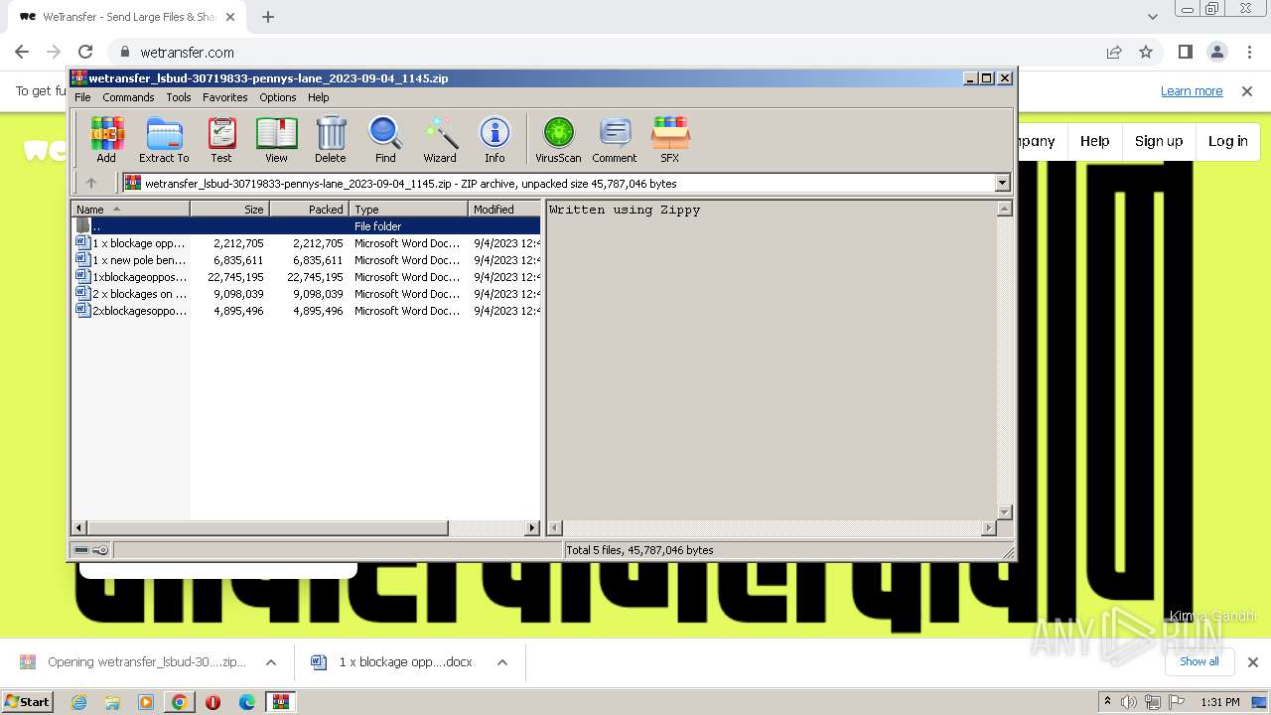This screenshot has width=1271, height=715.
Task: Click Chrome's reload page icon
Action: click(x=85, y=52)
